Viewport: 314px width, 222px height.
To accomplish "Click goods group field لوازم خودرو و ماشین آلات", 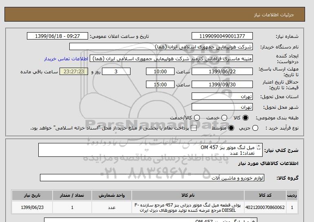I will 152,178.
